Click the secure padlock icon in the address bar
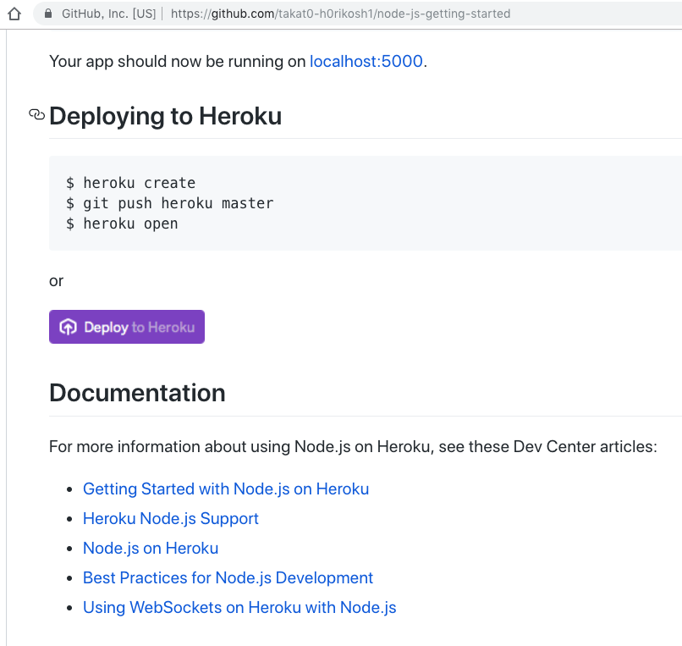 pos(48,14)
